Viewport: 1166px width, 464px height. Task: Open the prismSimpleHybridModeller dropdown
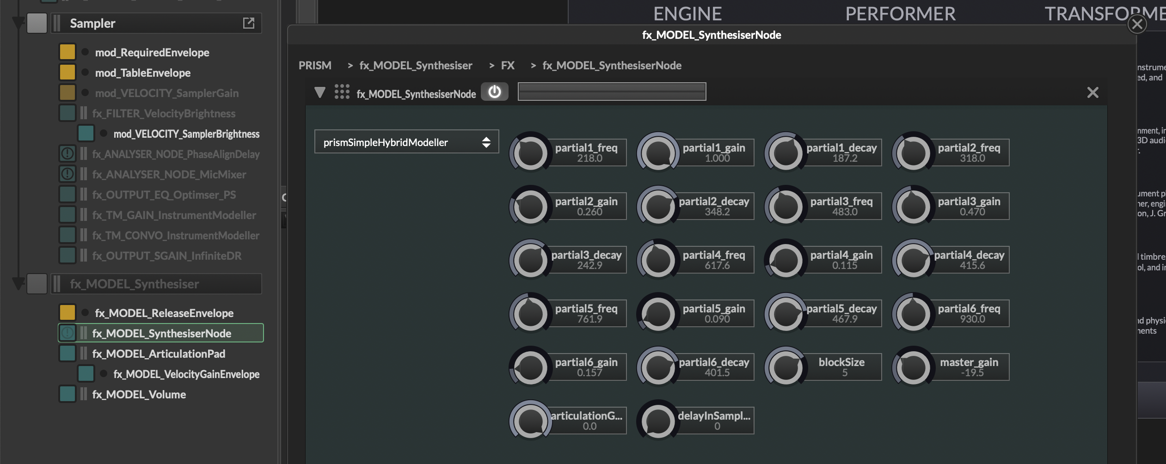point(406,142)
